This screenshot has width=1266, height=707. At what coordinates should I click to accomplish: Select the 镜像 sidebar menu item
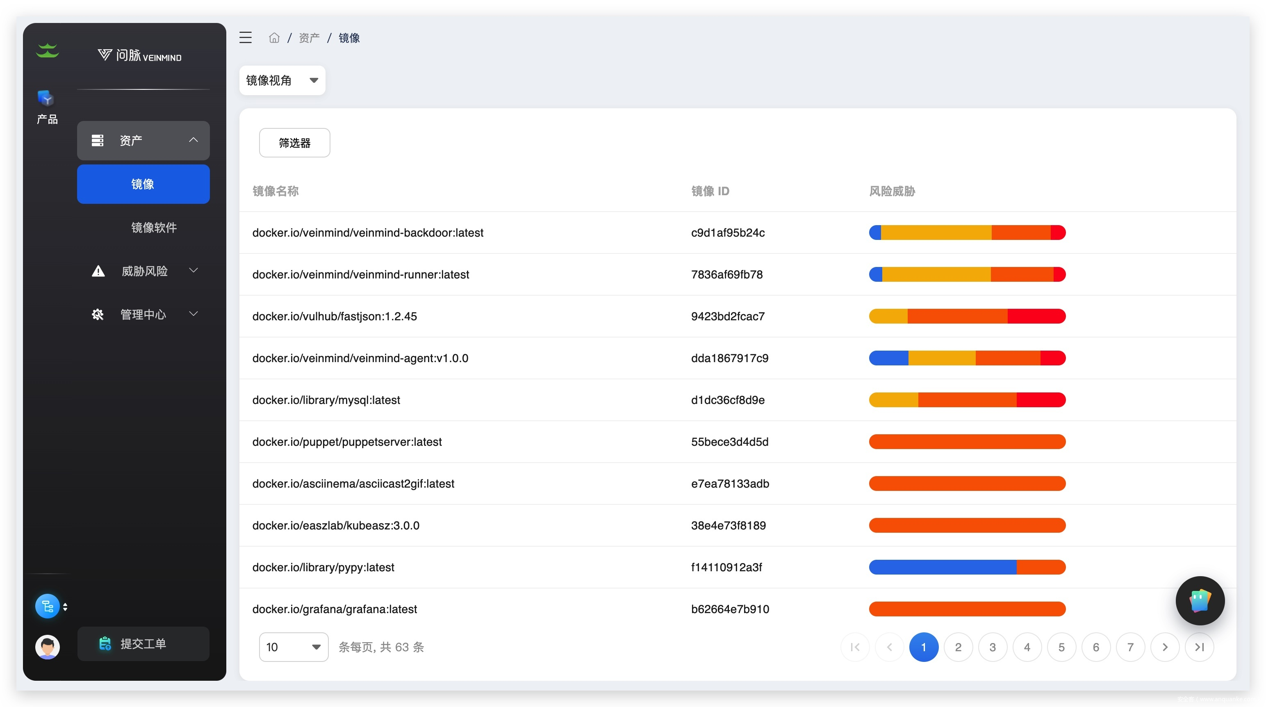(x=143, y=184)
